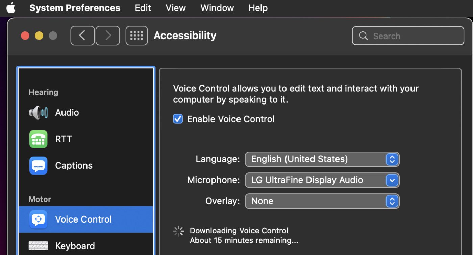Show all preferences grid button
This screenshot has height=255, width=473.
[x=136, y=36]
